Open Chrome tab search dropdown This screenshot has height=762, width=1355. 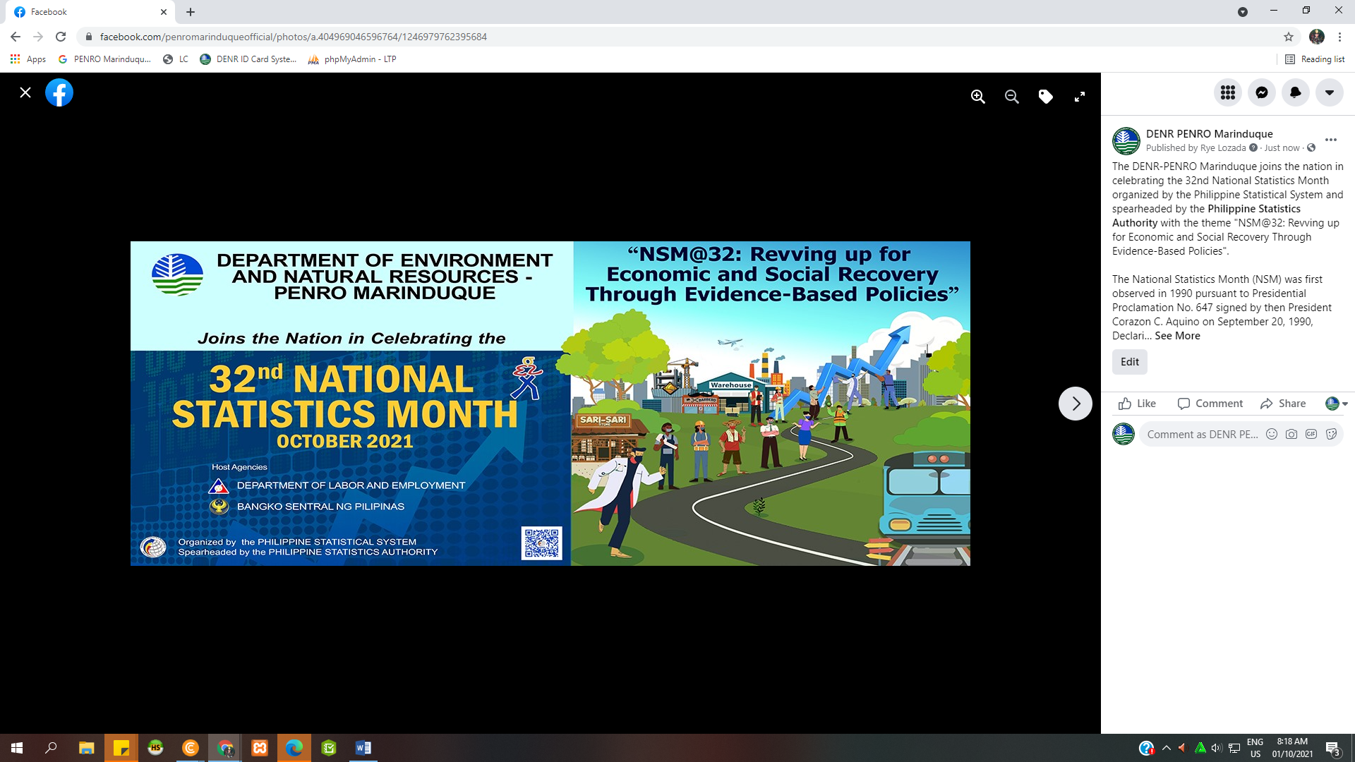(1243, 12)
